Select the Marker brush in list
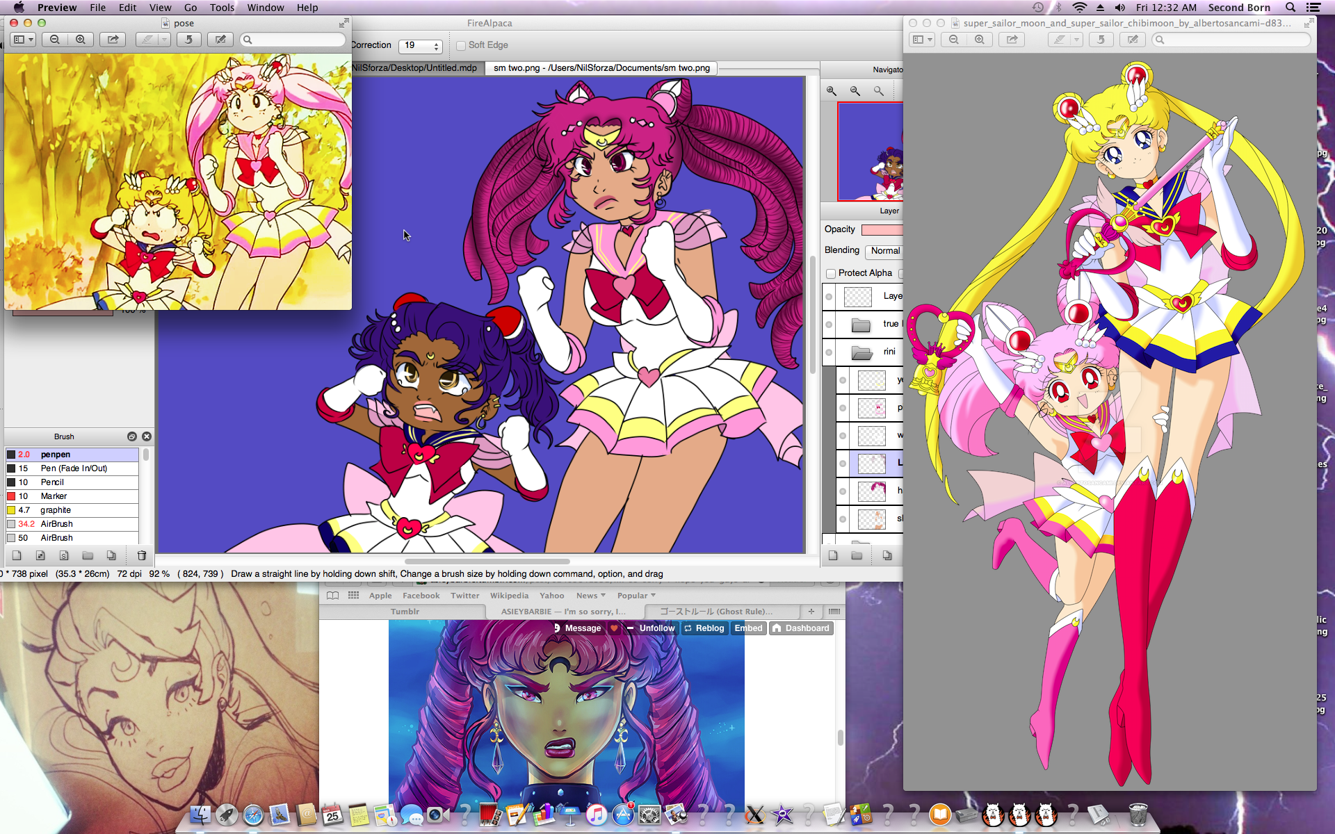Viewport: 1335px width, 834px height. click(54, 496)
